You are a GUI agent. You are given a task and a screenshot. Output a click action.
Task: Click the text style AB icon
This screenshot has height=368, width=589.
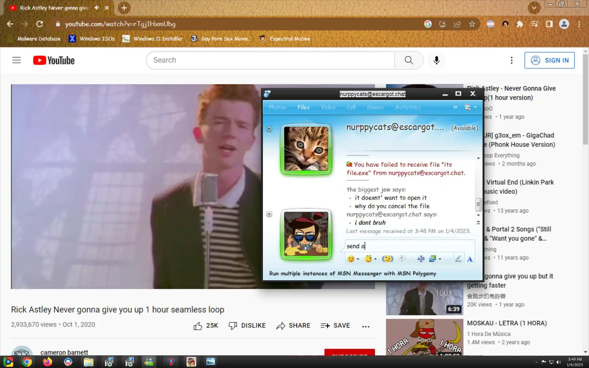point(421,259)
